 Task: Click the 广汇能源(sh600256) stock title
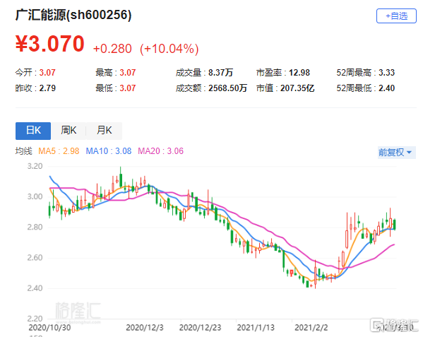click(73, 15)
